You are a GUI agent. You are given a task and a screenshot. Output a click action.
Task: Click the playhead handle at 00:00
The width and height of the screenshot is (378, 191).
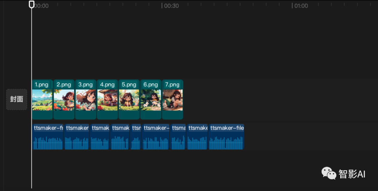point(31,4)
